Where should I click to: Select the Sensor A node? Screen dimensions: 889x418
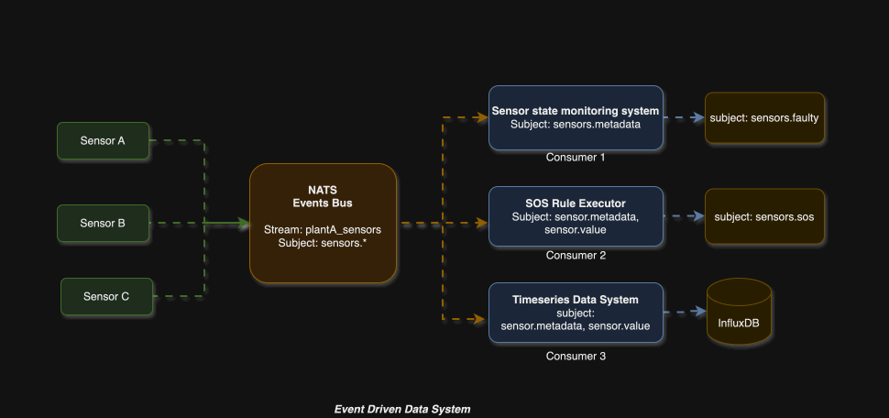click(103, 140)
